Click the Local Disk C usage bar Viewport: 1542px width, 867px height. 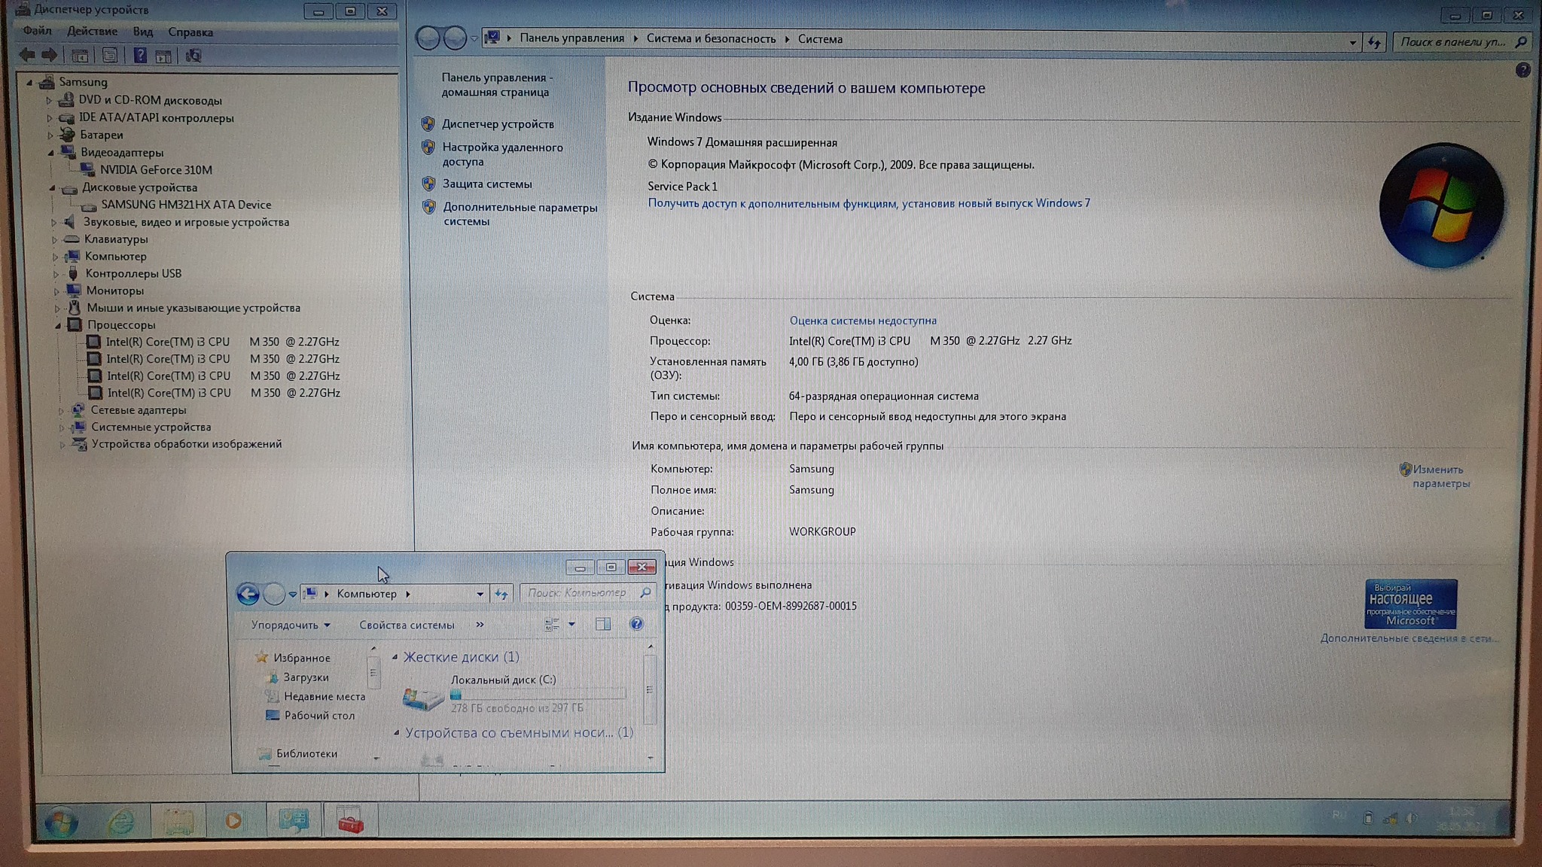(x=538, y=695)
